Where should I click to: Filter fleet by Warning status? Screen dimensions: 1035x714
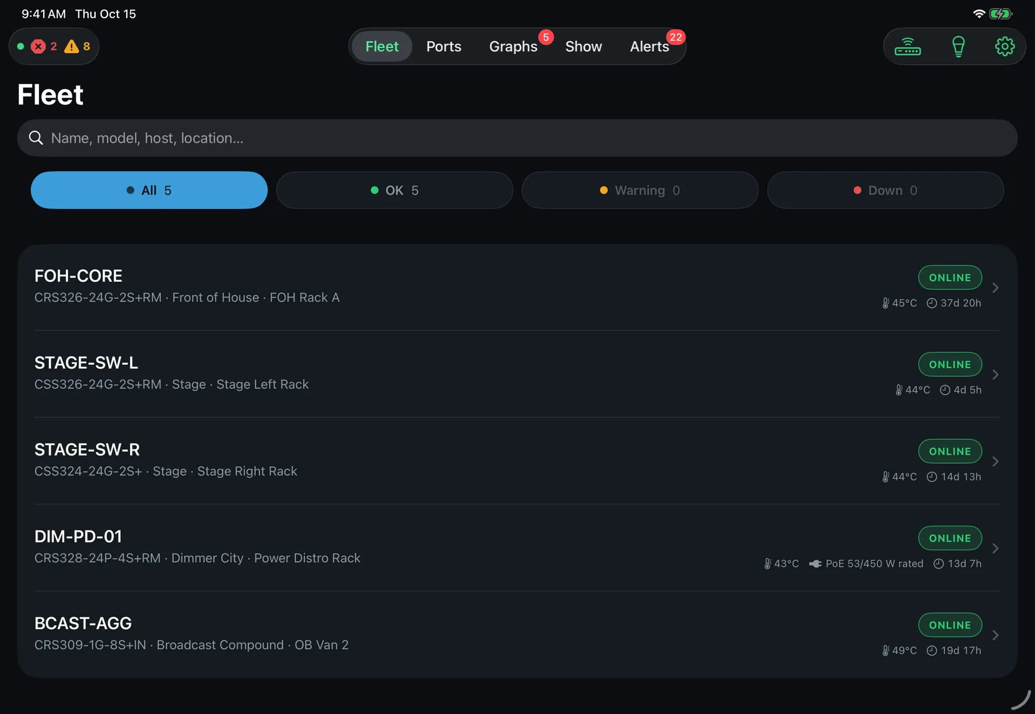[x=640, y=190]
